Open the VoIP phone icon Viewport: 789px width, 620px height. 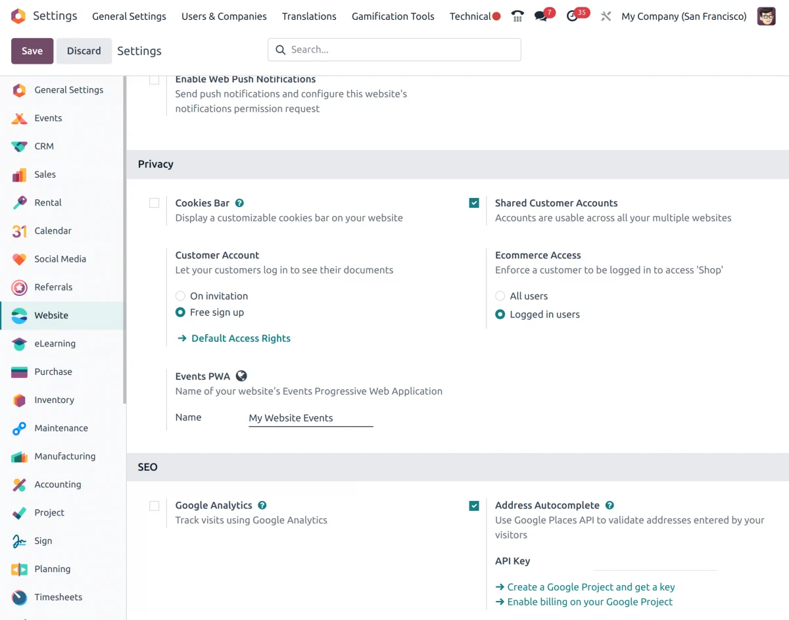(517, 16)
